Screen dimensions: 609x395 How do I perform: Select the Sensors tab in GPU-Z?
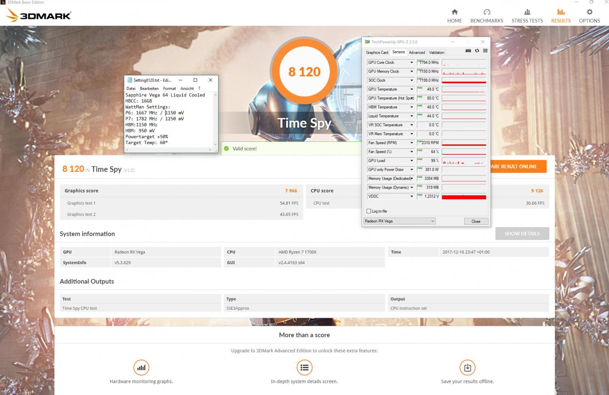pos(399,52)
